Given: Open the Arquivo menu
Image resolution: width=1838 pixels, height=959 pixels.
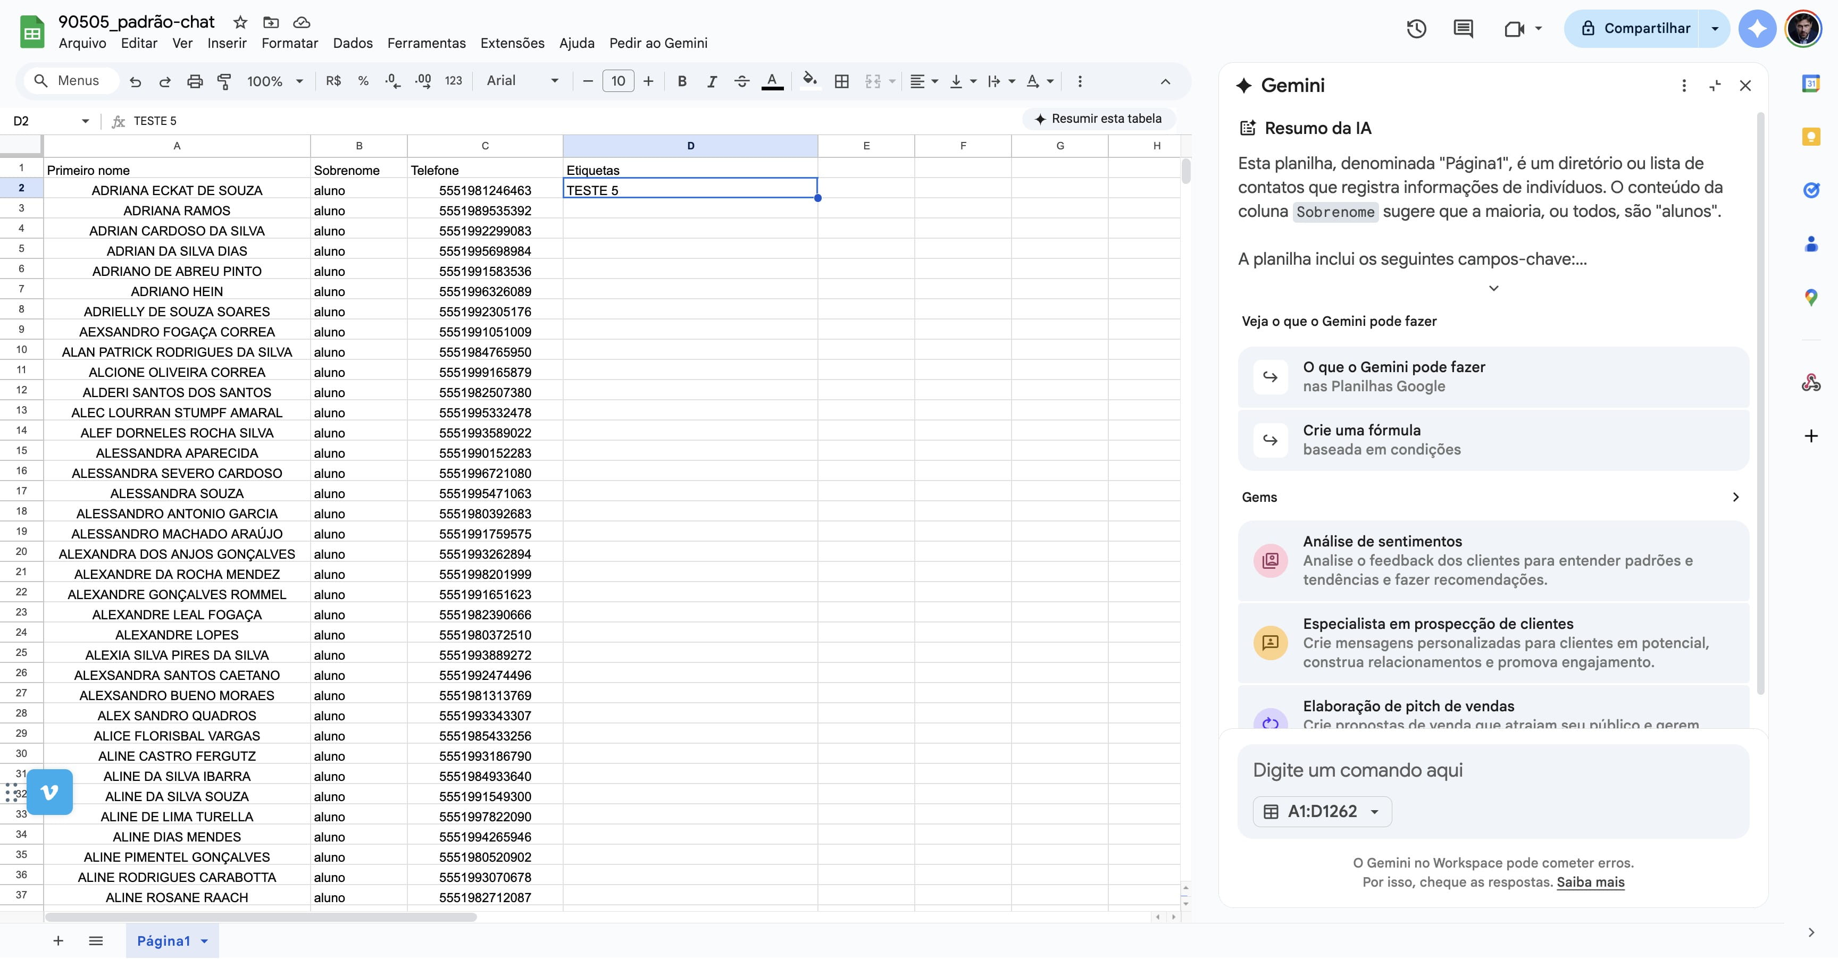Looking at the screenshot, I should 82,43.
